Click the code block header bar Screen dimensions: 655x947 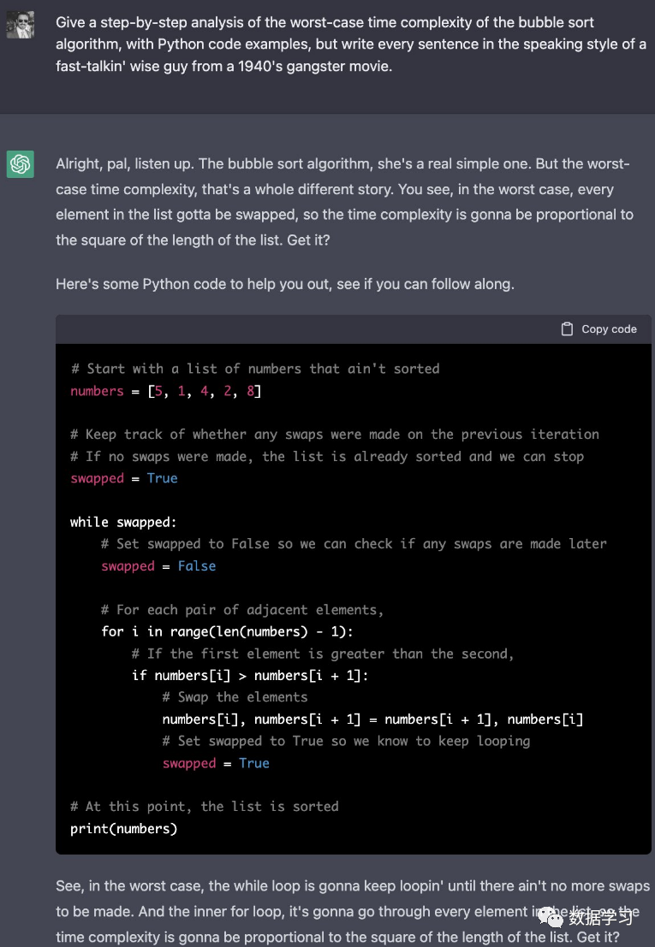pyautogui.click(x=354, y=329)
